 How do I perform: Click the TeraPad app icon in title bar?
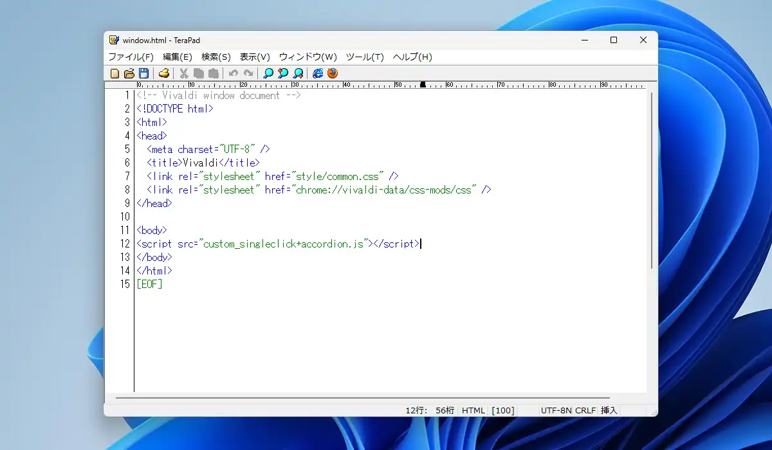click(x=114, y=40)
